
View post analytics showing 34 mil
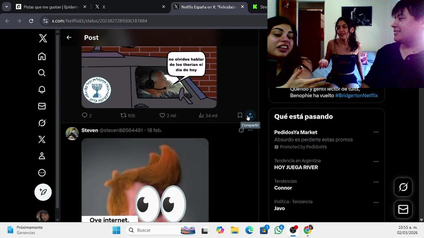click(x=208, y=115)
